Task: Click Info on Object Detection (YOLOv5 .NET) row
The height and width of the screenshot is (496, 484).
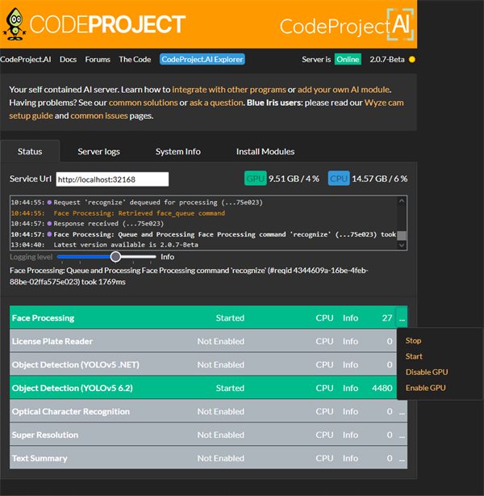Action: pyautogui.click(x=350, y=364)
